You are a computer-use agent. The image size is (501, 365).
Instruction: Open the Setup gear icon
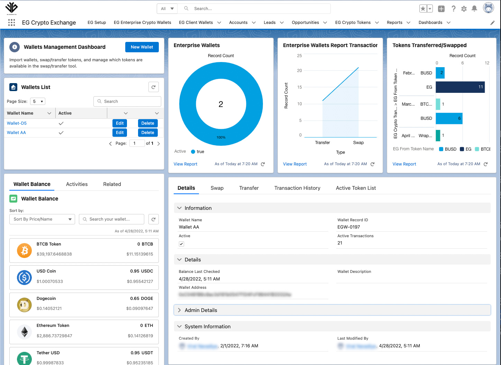point(464,9)
